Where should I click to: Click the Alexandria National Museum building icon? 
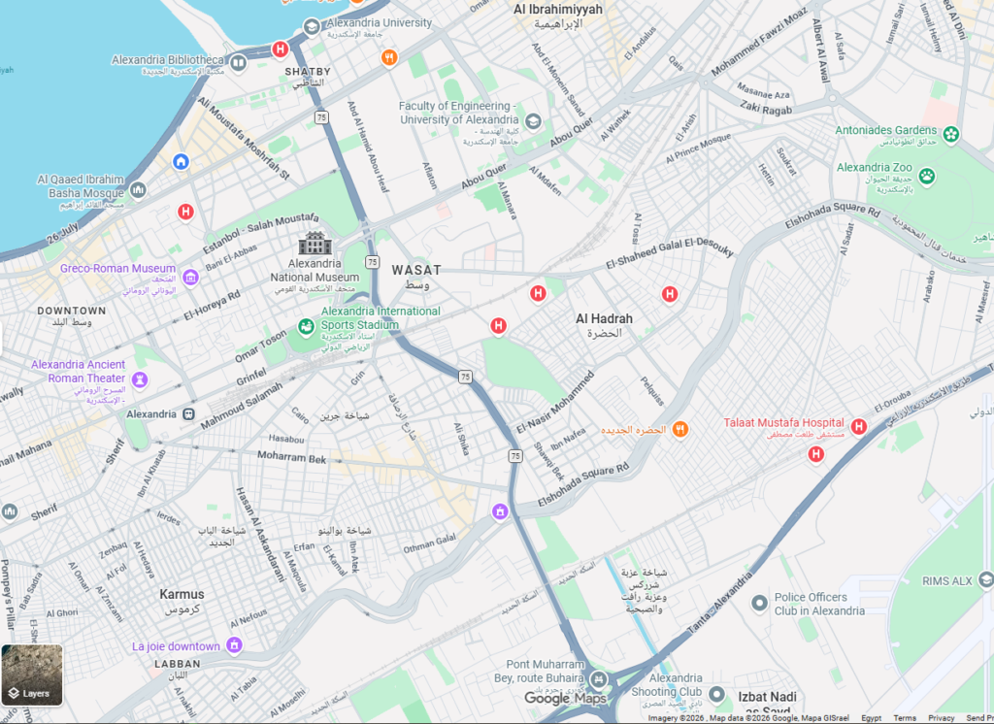pos(315,243)
